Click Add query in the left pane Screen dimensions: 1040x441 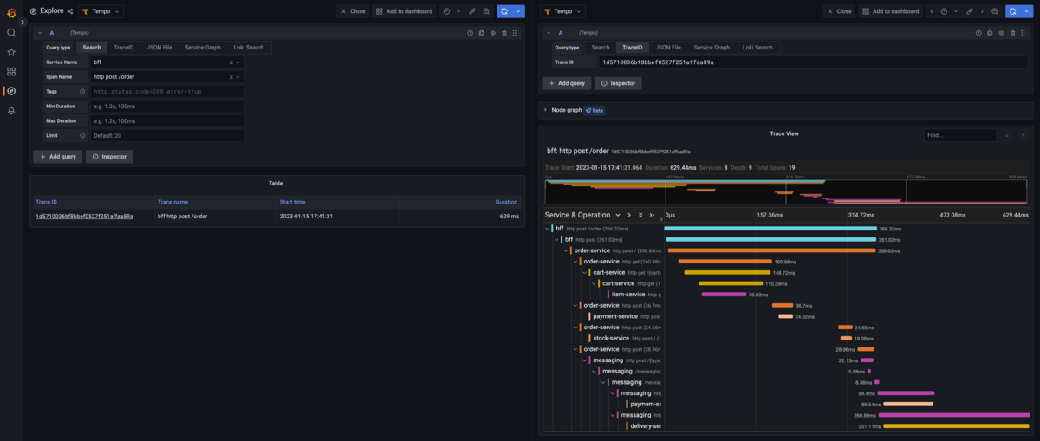tap(58, 157)
